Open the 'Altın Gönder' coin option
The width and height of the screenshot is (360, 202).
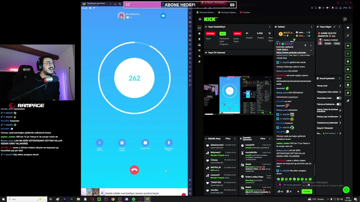[x=99, y=143]
